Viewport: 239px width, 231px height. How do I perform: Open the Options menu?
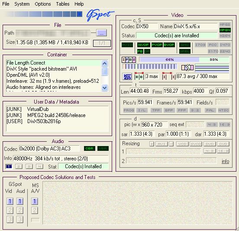pyautogui.click(x=43, y=4)
